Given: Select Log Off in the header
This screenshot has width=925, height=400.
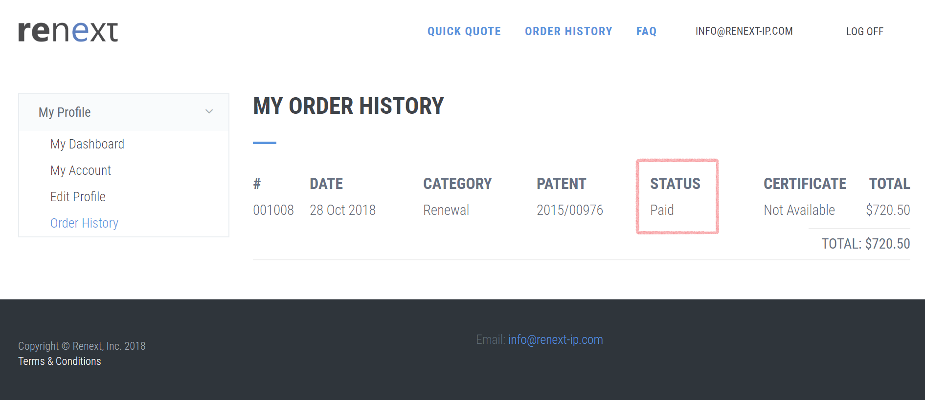Looking at the screenshot, I should click(x=865, y=32).
